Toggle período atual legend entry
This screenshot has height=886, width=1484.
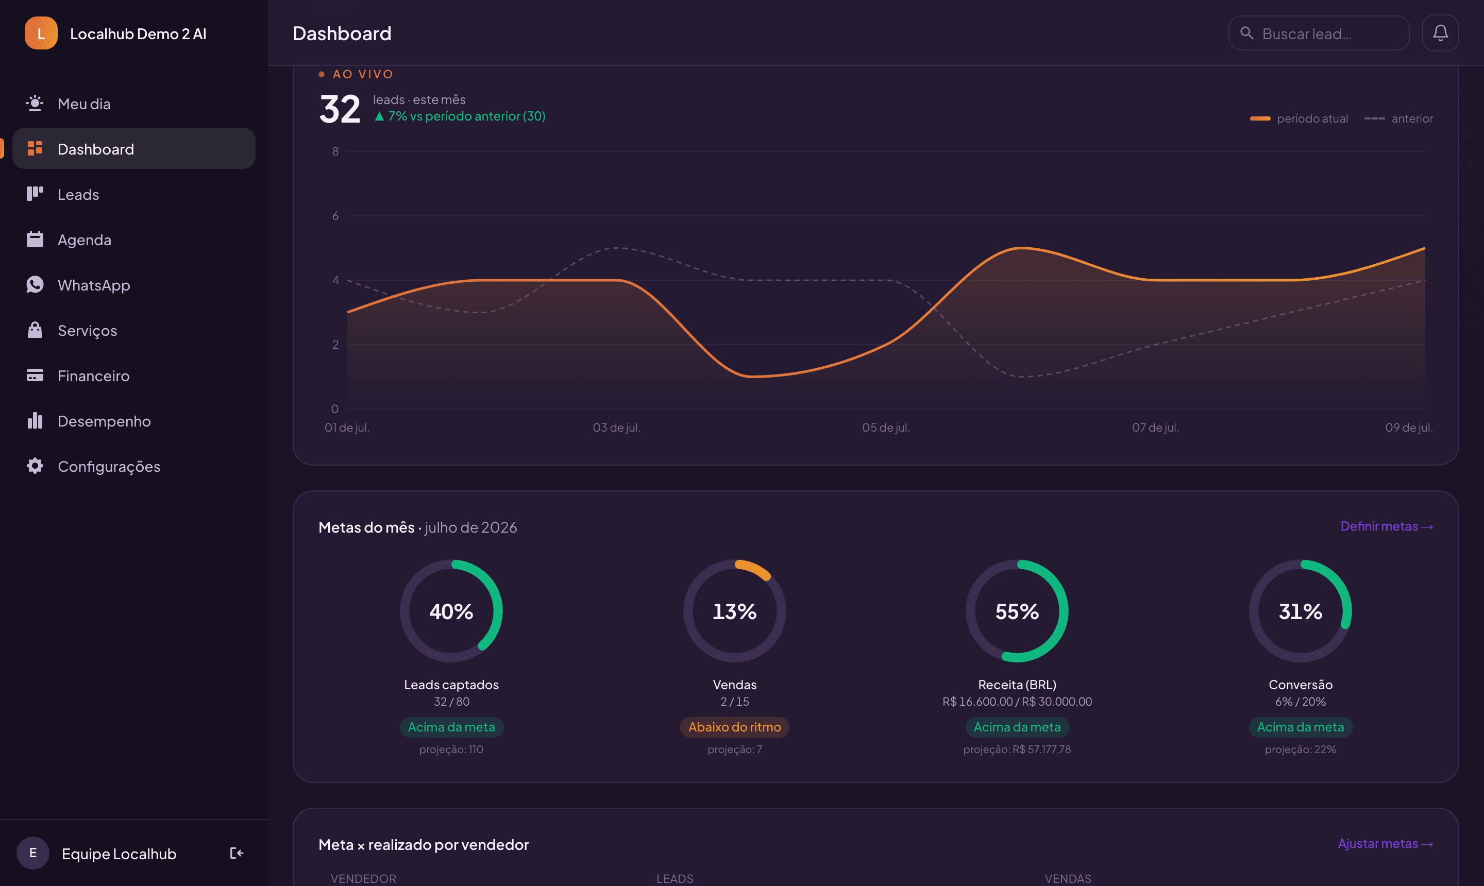[1299, 118]
